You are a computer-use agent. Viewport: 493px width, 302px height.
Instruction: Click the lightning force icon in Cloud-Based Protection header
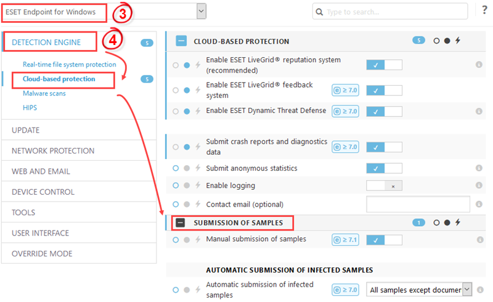tap(458, 41)
